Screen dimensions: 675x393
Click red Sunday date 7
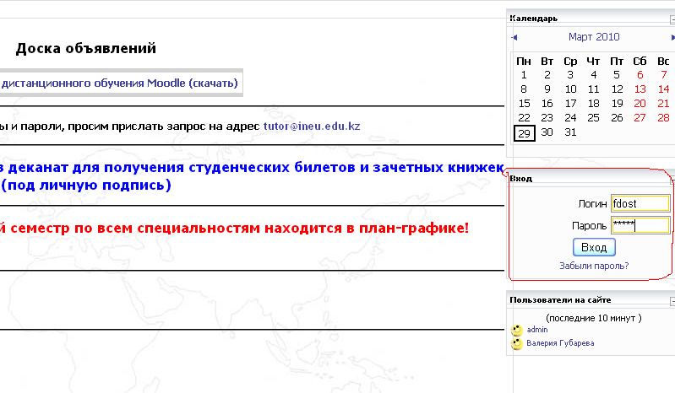[664, 75]
